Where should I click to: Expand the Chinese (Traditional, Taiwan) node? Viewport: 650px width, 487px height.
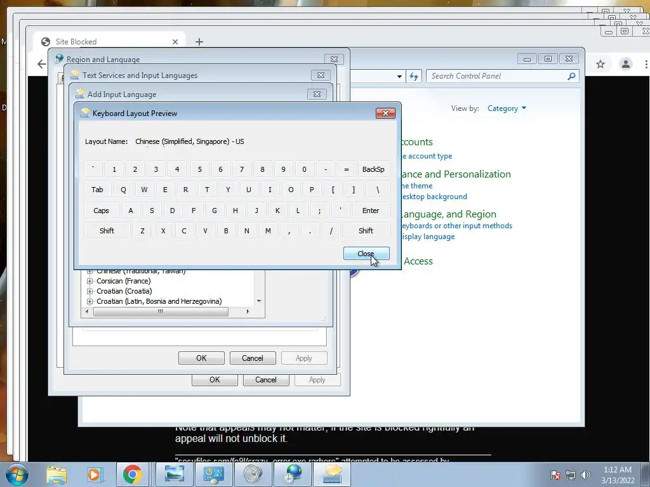click(90, 271)
